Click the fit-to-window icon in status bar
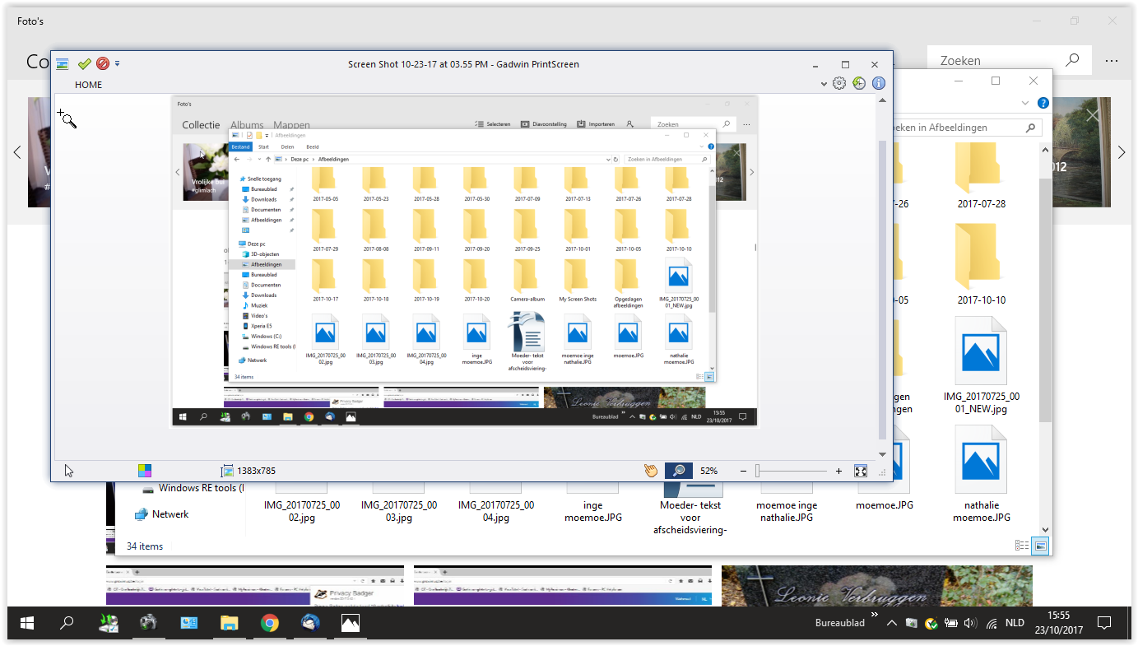Viewport: 1138px width, 646px height. [x=861, y=471]
